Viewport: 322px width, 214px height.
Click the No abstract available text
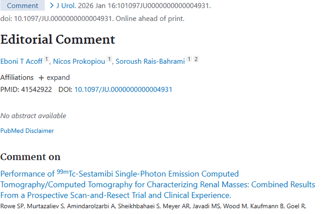(x=33, y=116)
